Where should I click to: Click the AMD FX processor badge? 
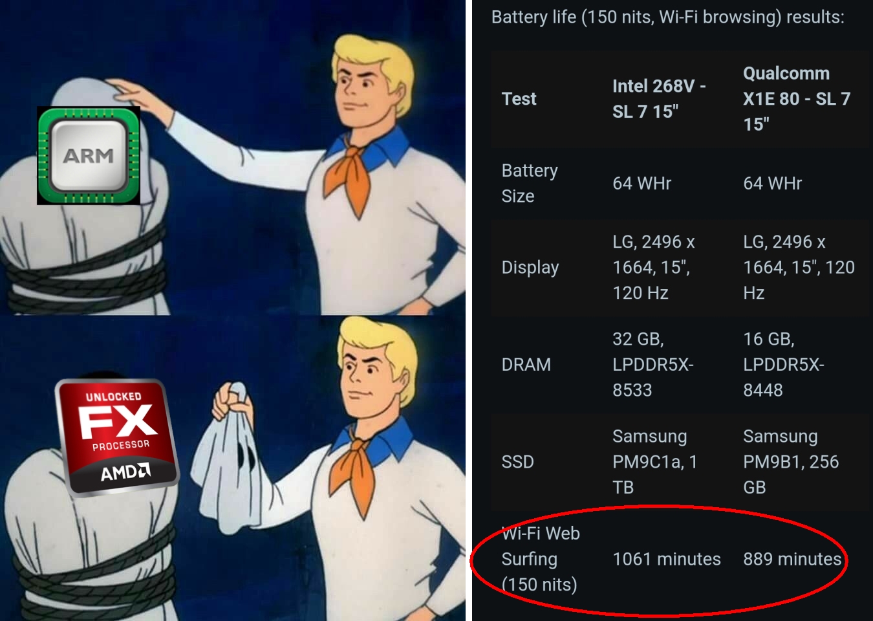click(x=117, y=437)
